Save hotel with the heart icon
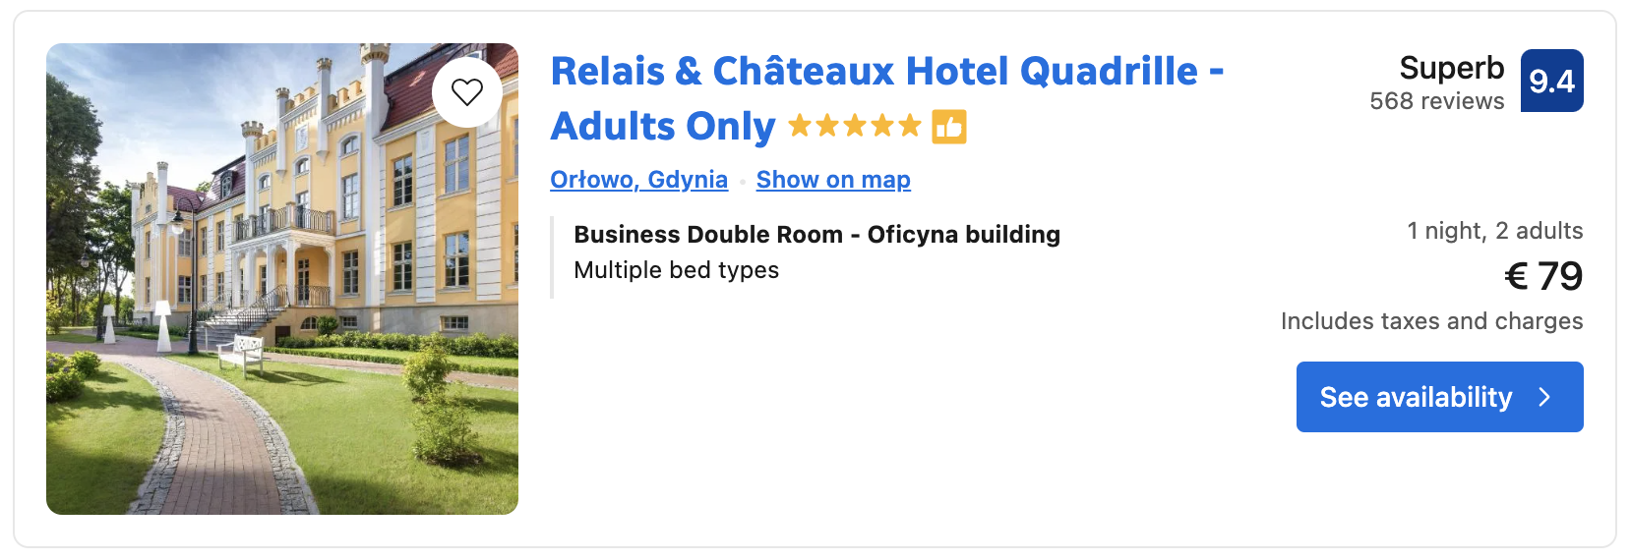 click(467, 91)
